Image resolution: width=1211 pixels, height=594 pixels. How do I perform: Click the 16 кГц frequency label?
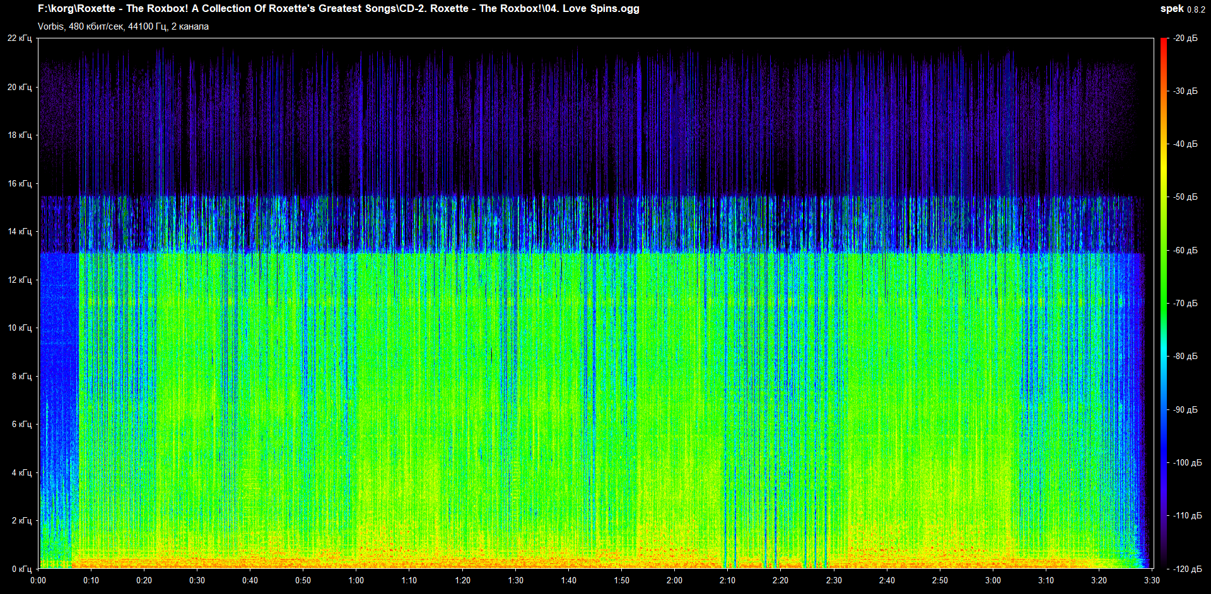pyautogui.click(x=20, y=183)
